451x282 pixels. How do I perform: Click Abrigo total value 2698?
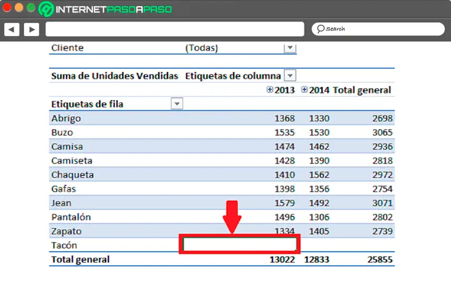point(382,118)
